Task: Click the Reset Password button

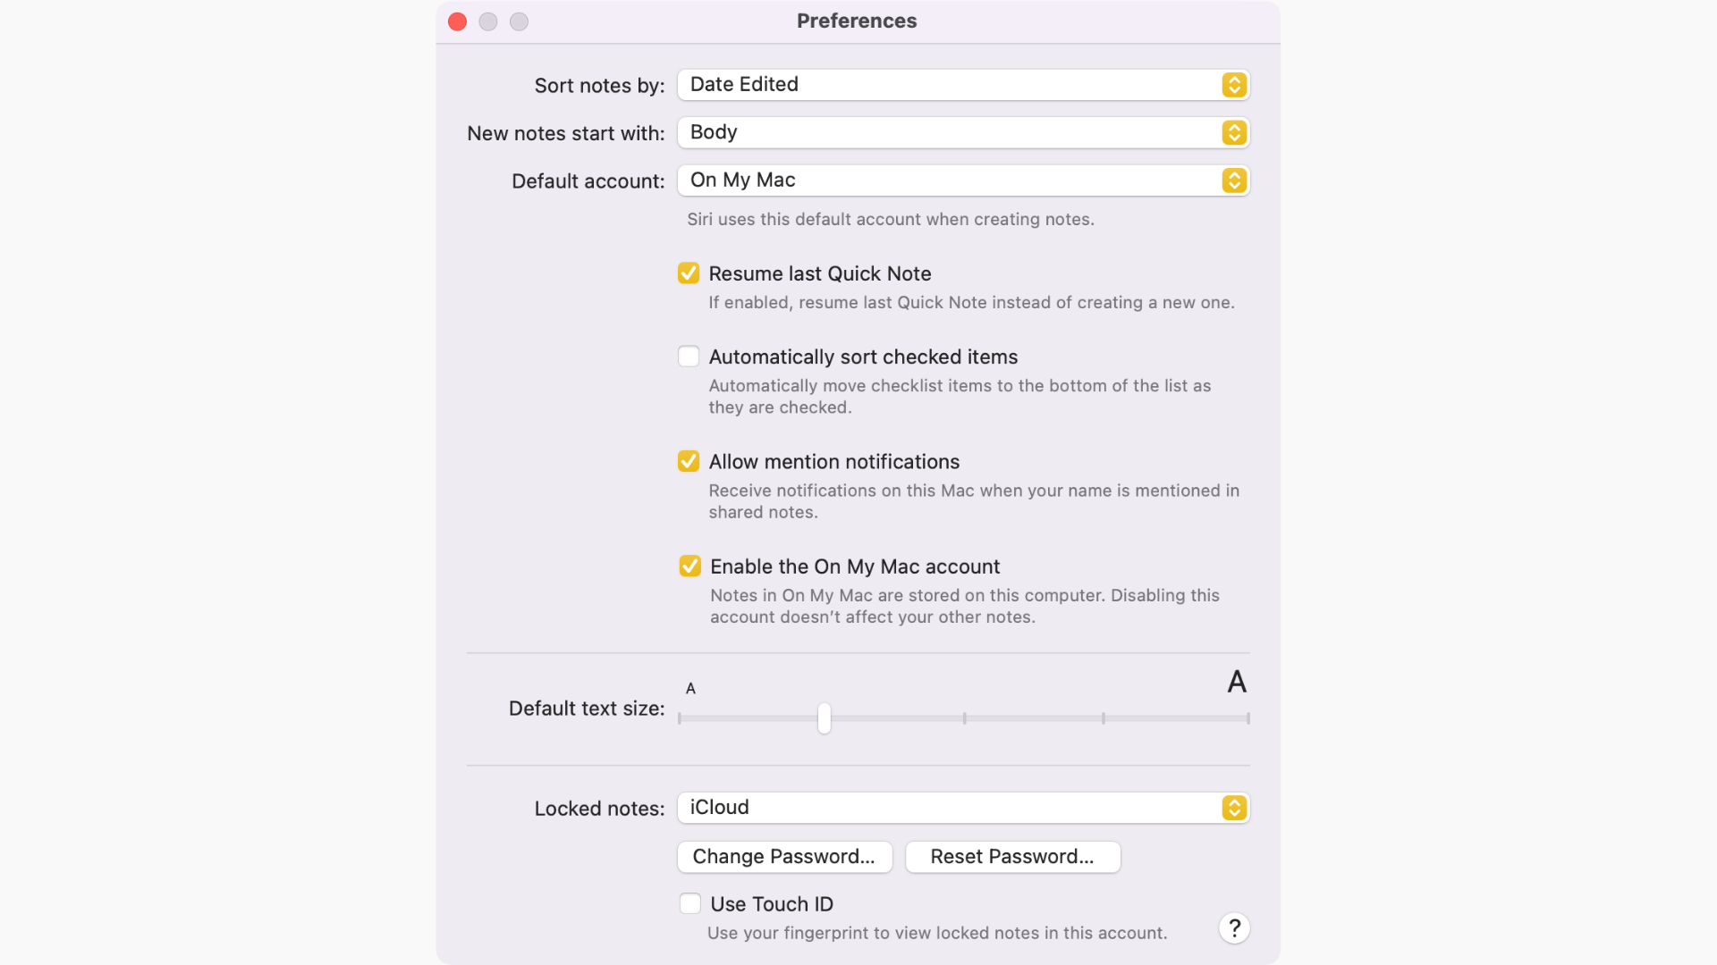Action: pos(1012,856)
